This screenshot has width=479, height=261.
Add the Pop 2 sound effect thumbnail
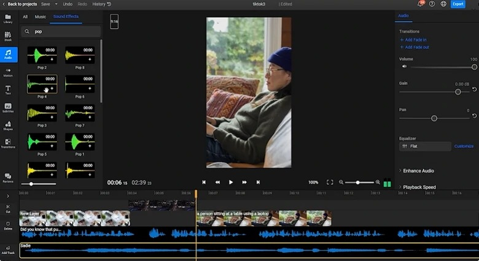point(42,55)
